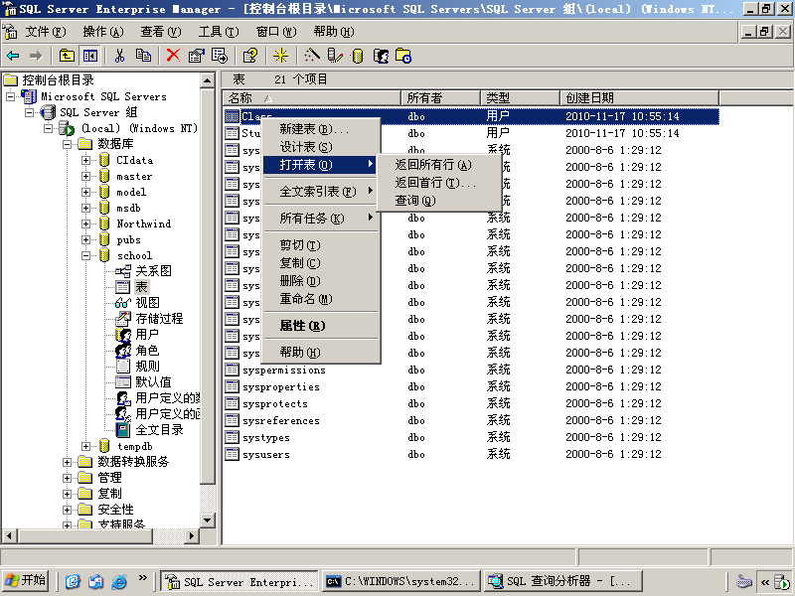
Task: Select the 表 tables node in tree
Action: 141,287
